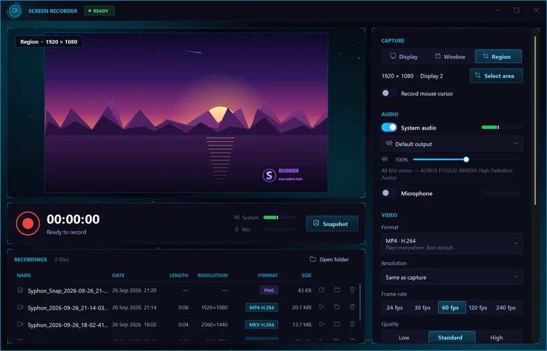Click the Mic icon in record bar

pyautogui.click(x=237, y=230)
